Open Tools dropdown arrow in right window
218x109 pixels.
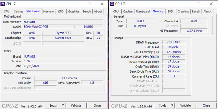pos(172,105)
